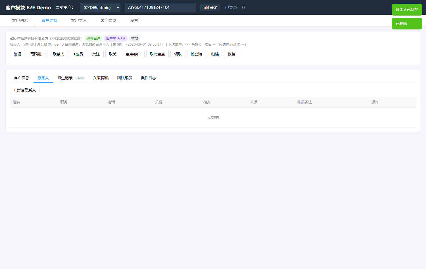Viewport: 426px width, 269px height.
Task: Switch to the 客户列表 tab
Action: [20, 20]
